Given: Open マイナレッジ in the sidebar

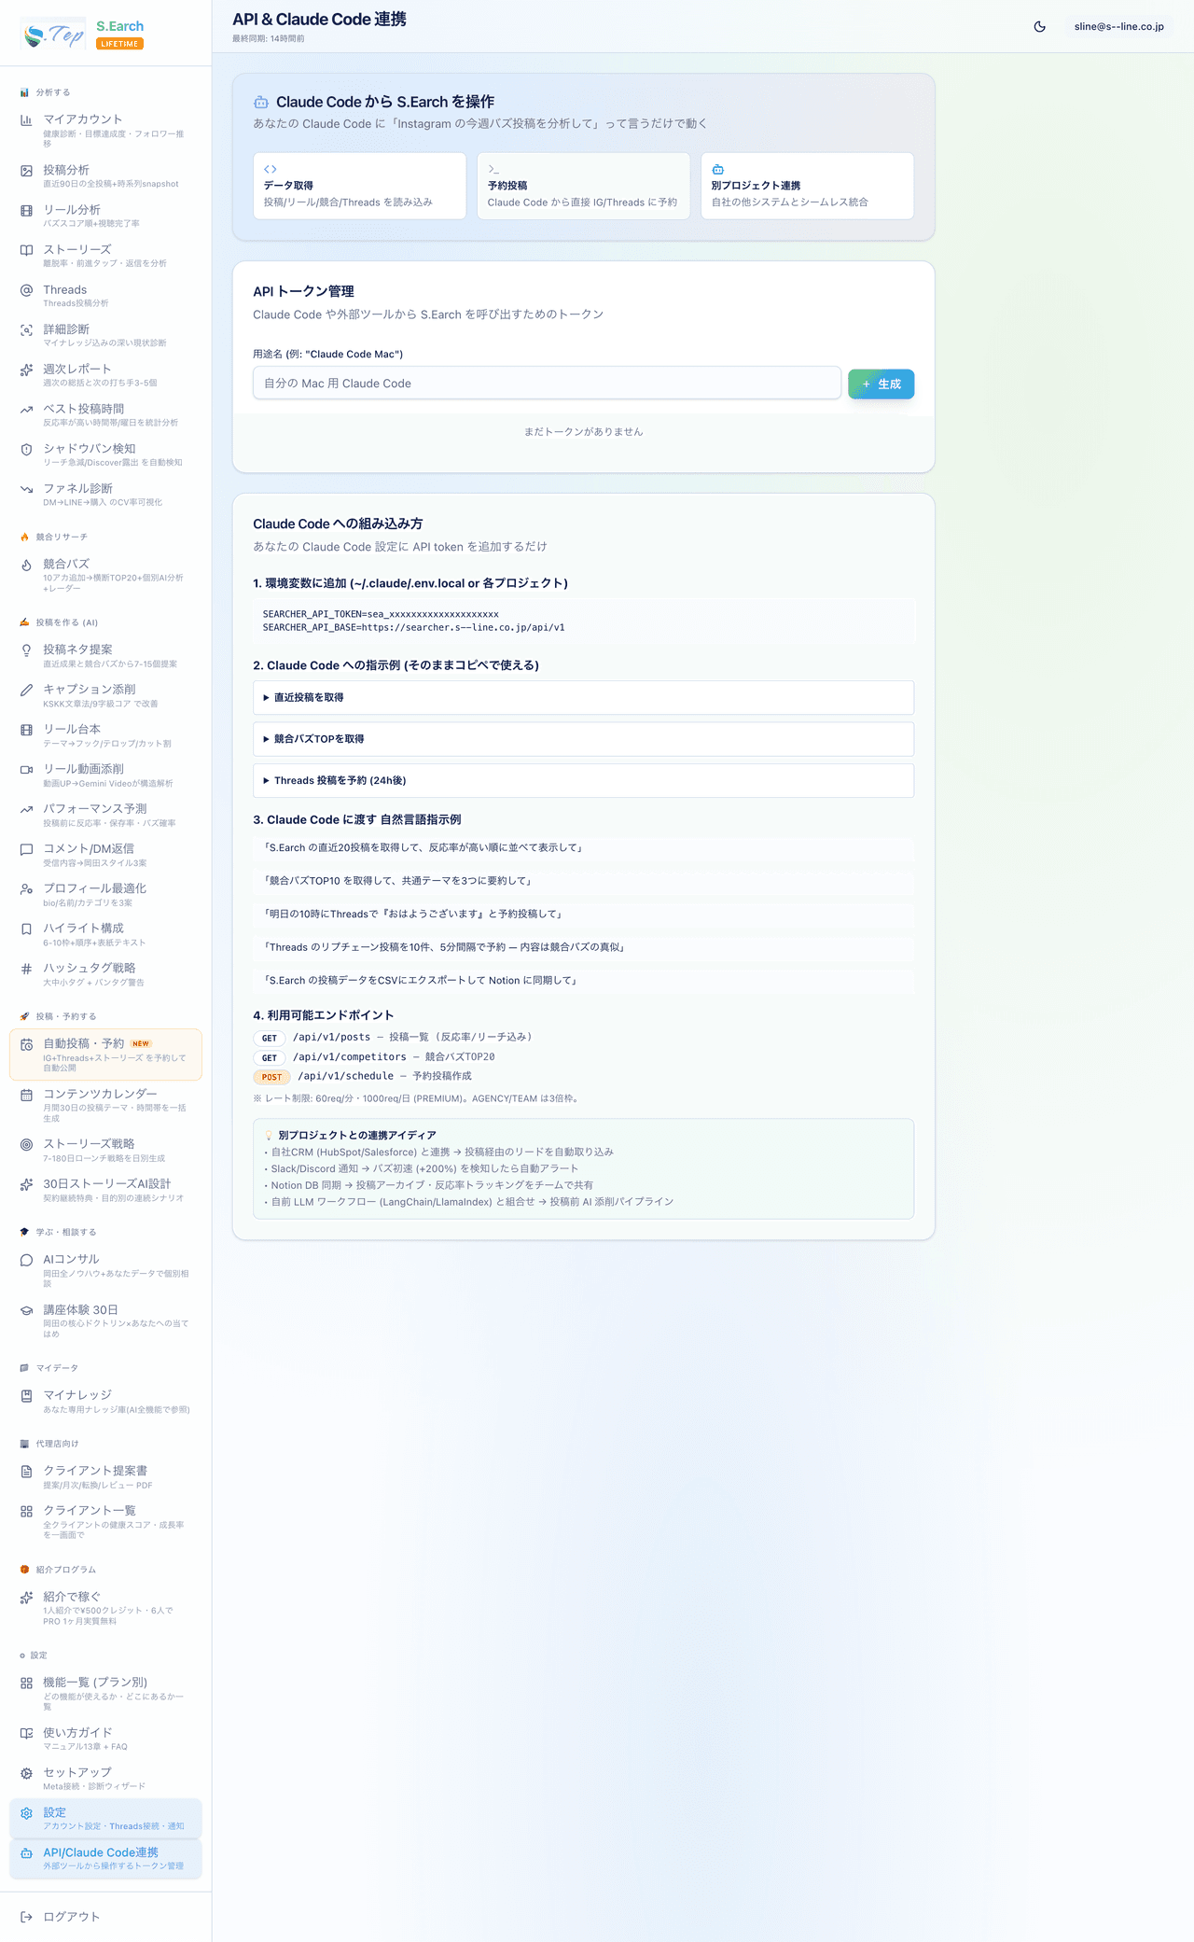Looking at the screenshot, I should (105, 1401).
